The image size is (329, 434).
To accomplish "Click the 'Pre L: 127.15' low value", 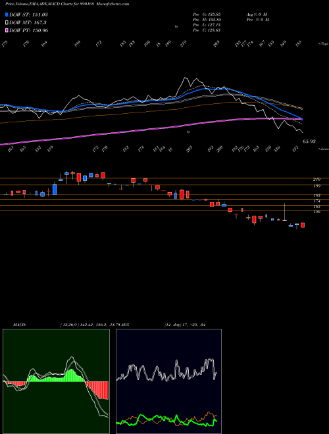I will 207,25.
